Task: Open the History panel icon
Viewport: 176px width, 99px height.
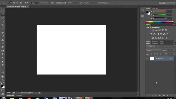Action: [x=142, y=10]
